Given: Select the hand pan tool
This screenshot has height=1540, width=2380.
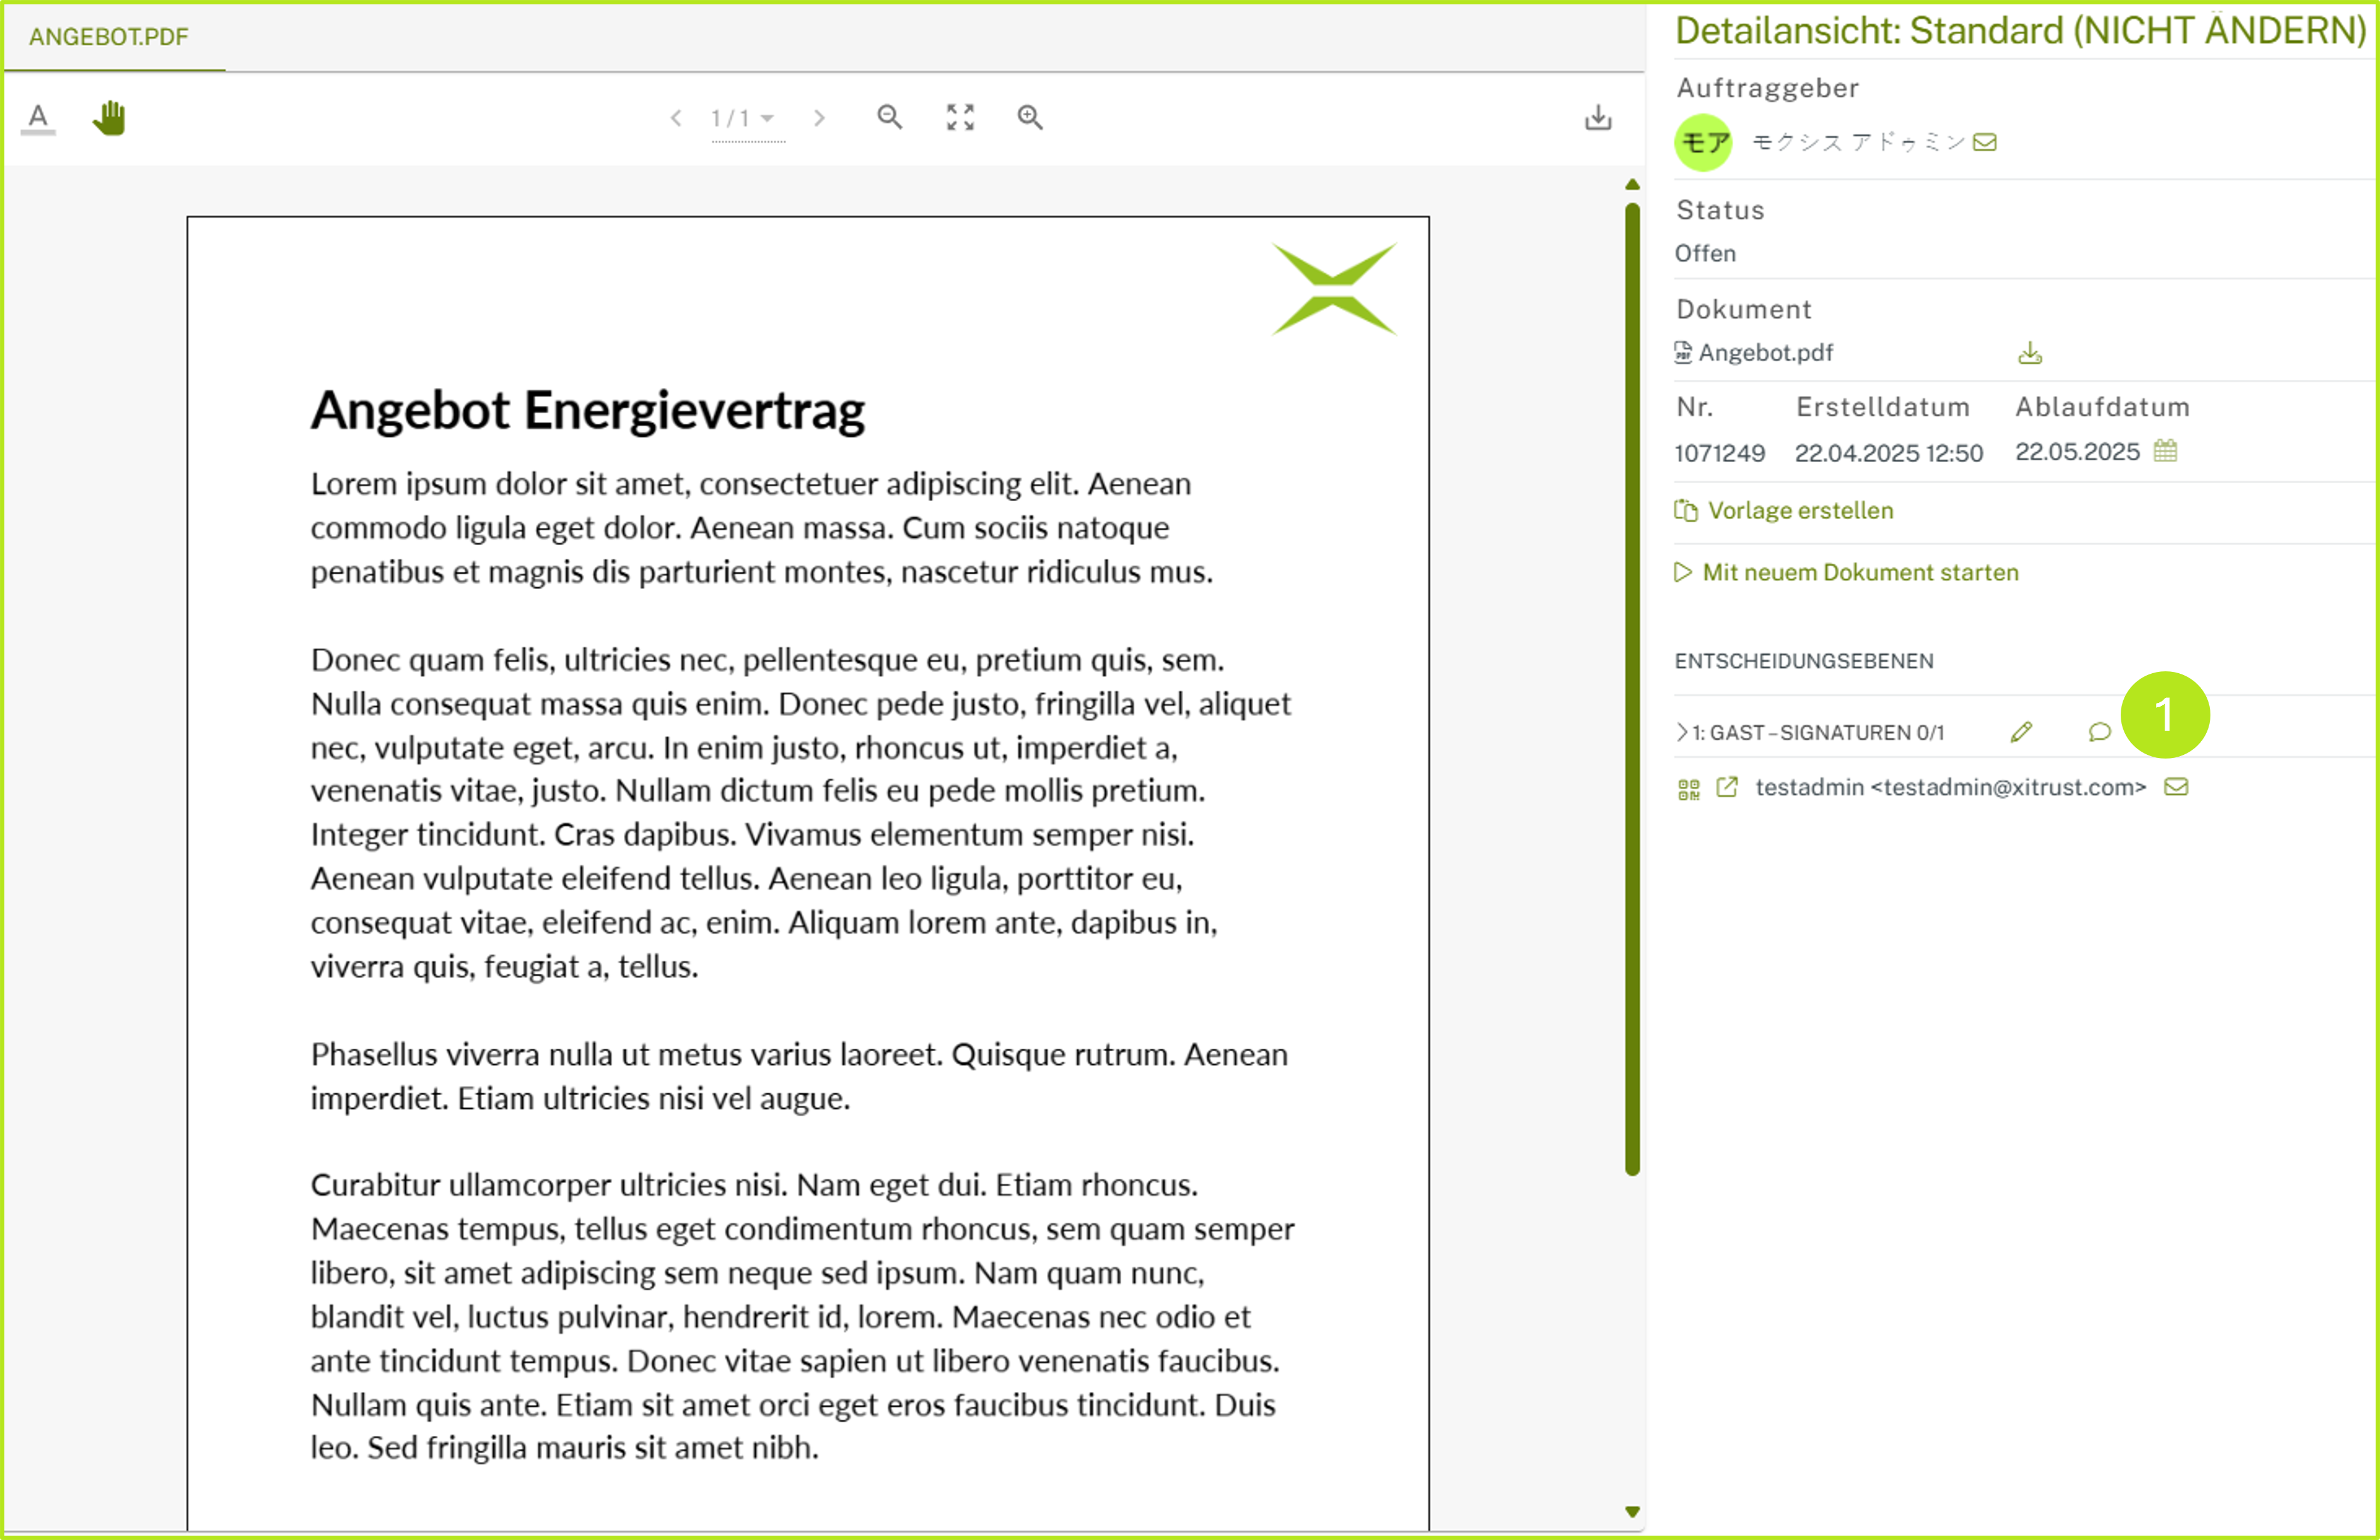Looking at the screenshot, I should click(109, 117).
